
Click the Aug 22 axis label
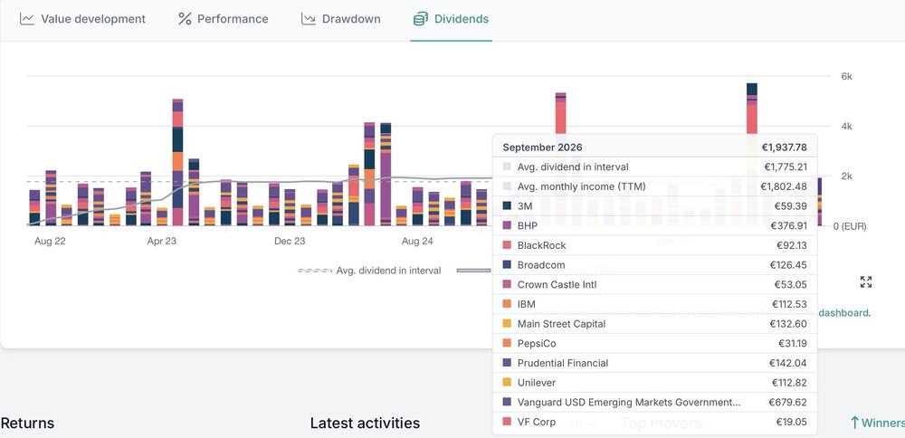(50, 242)
